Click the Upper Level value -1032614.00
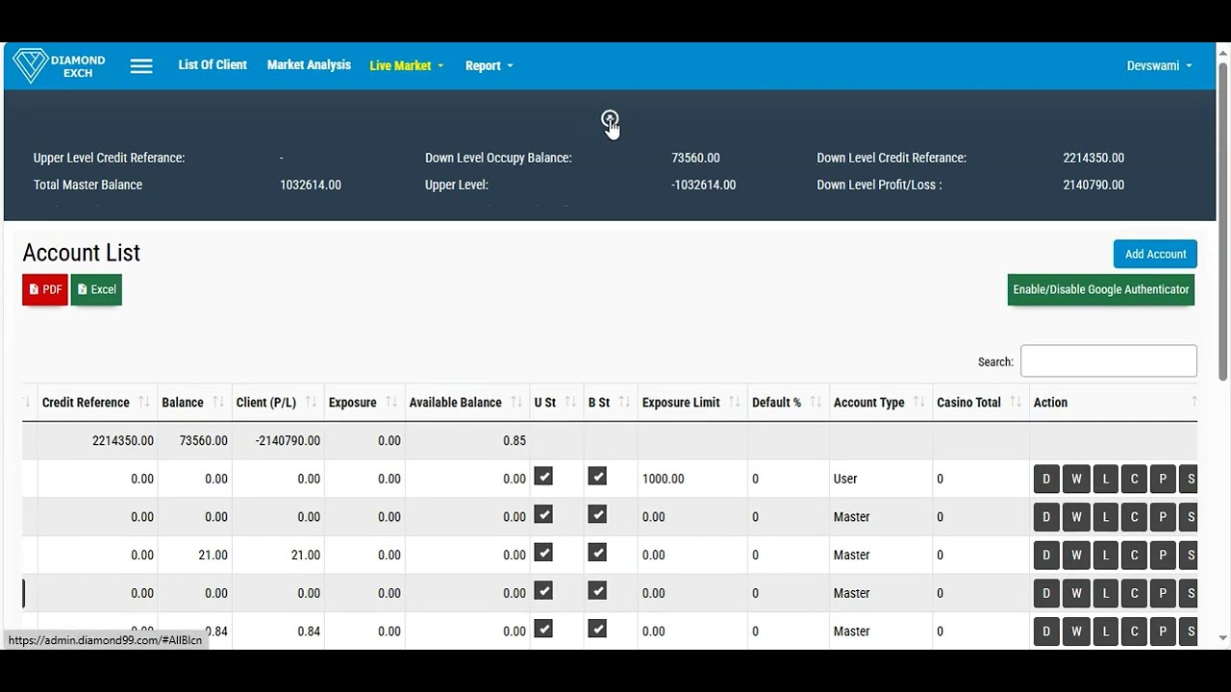1231x692 pixels. [704, 185]
